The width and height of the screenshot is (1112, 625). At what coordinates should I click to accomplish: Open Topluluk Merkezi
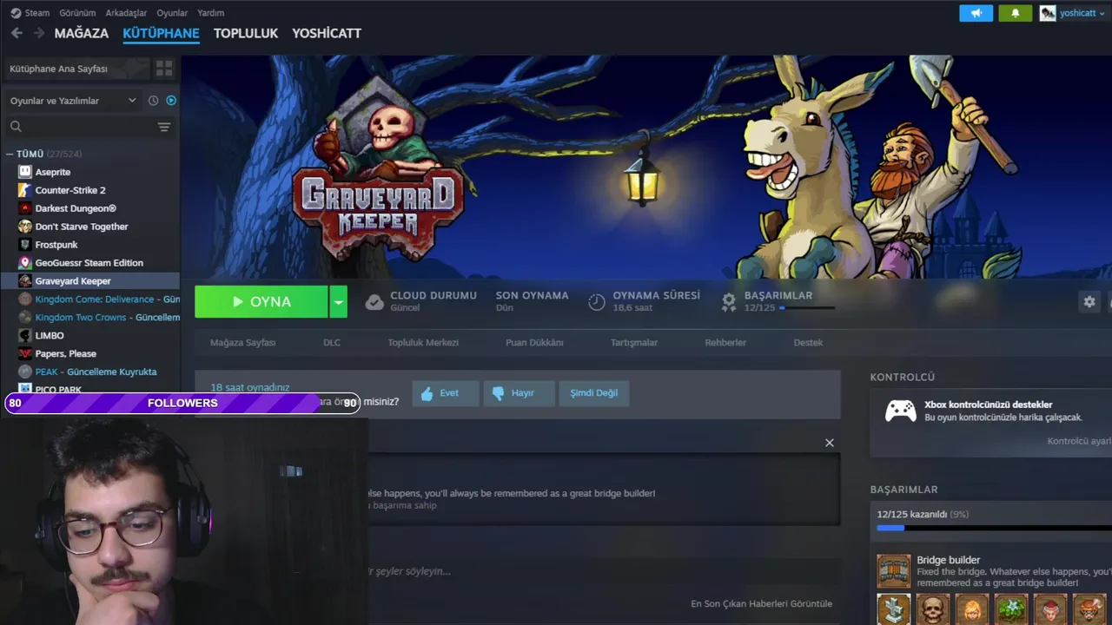(423, 342)
